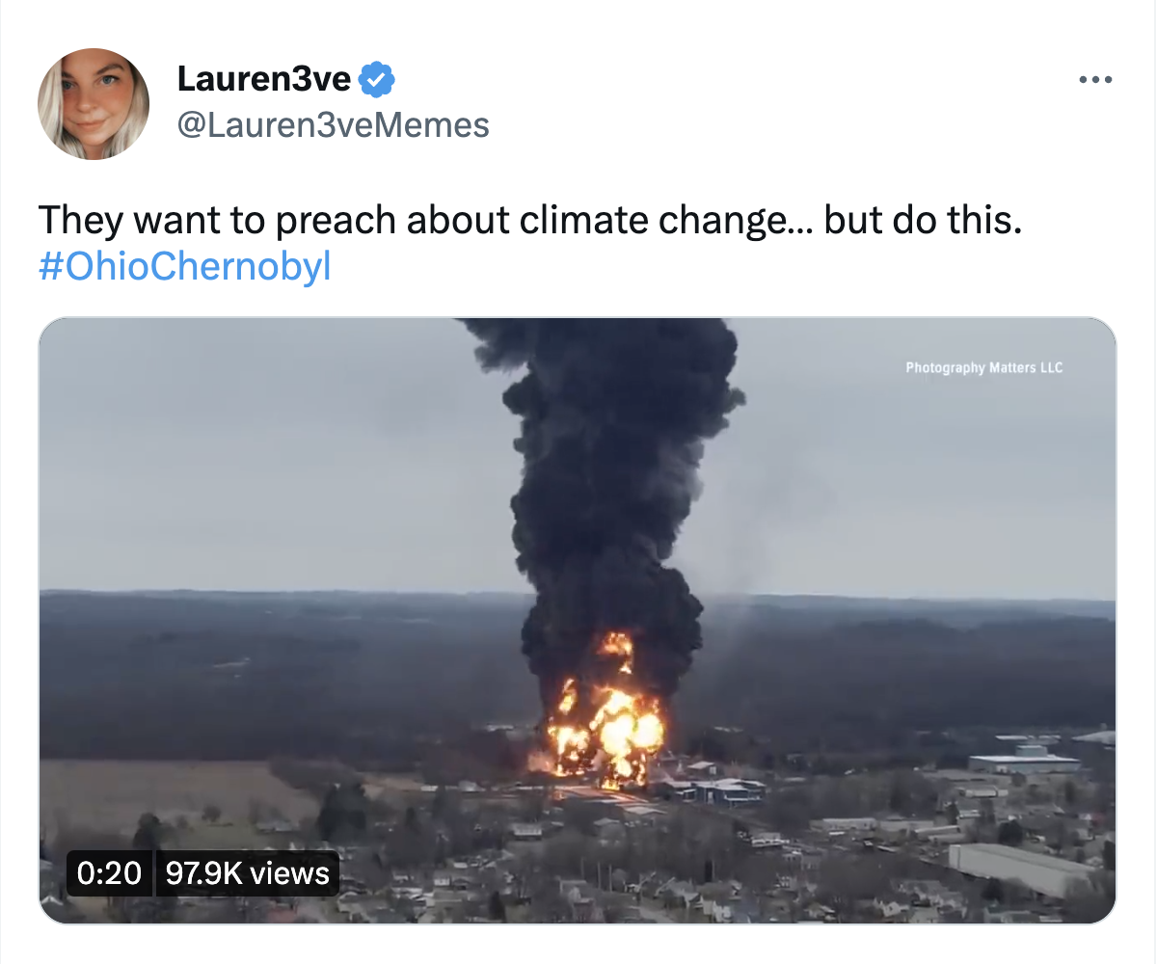Open the three-dot more options menu

(1095, 80)
